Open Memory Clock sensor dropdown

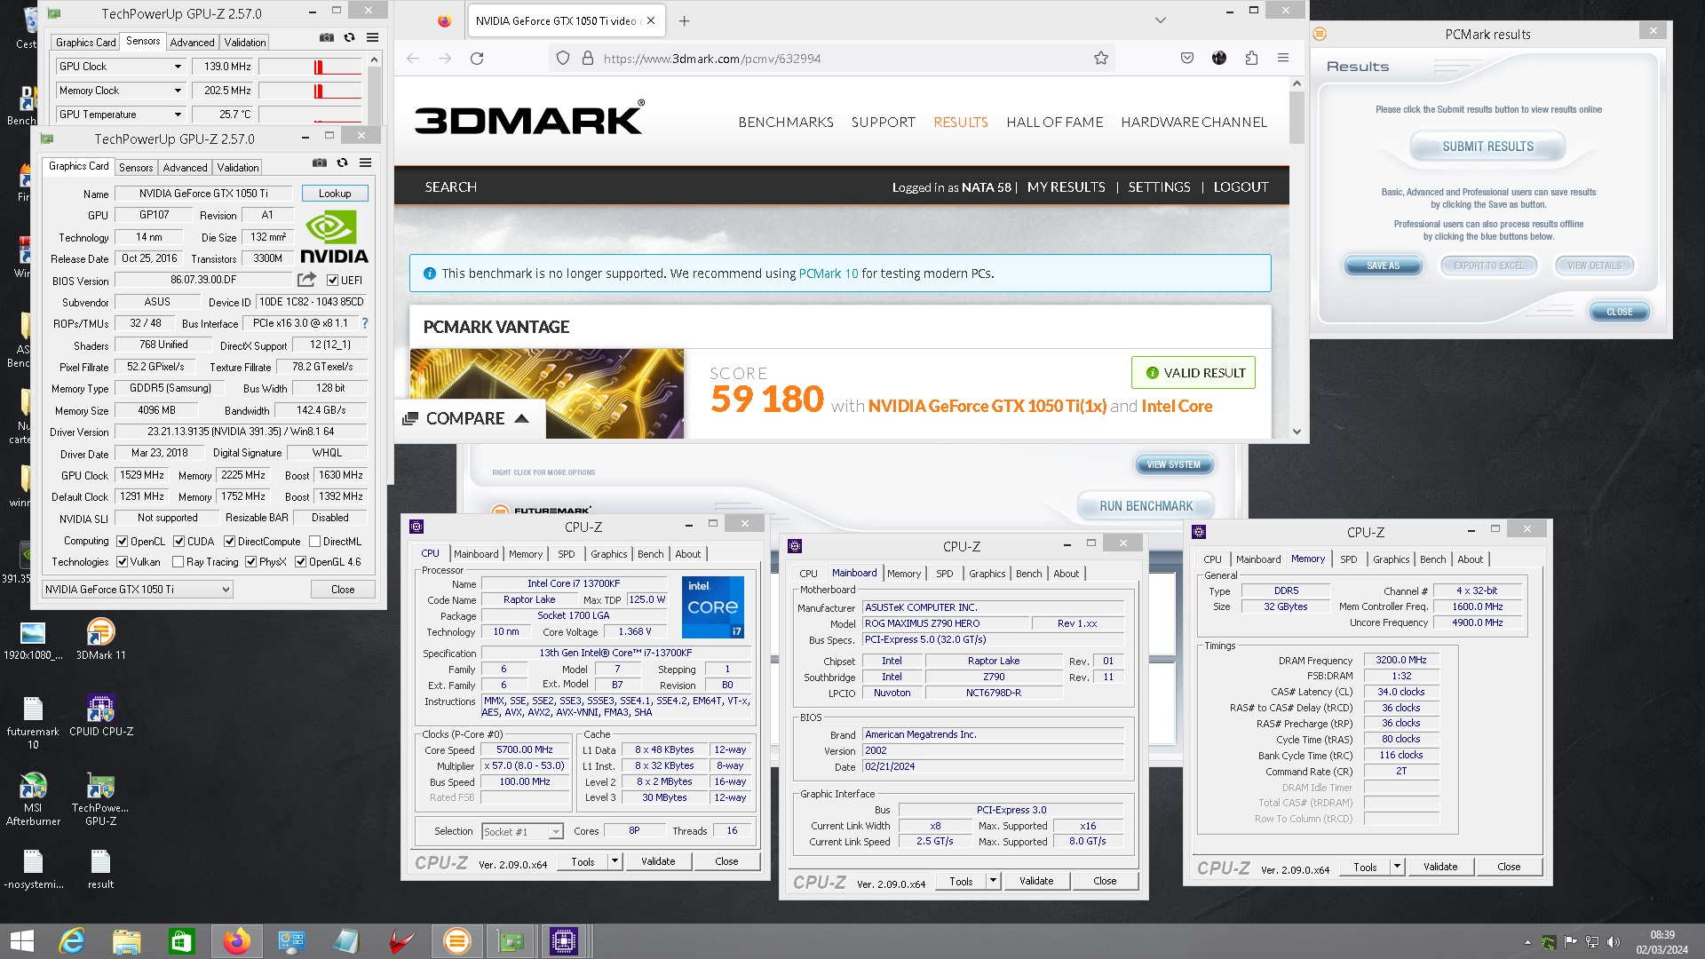178,91
